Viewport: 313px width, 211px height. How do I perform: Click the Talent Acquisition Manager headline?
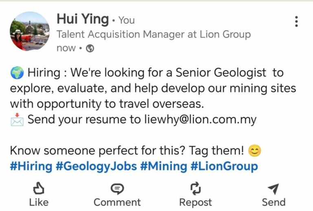(x=154, y=35)
